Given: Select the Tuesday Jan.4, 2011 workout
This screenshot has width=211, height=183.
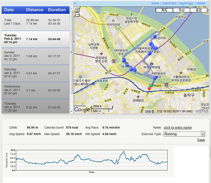Looking at the screenshot, I should (35, 106).
